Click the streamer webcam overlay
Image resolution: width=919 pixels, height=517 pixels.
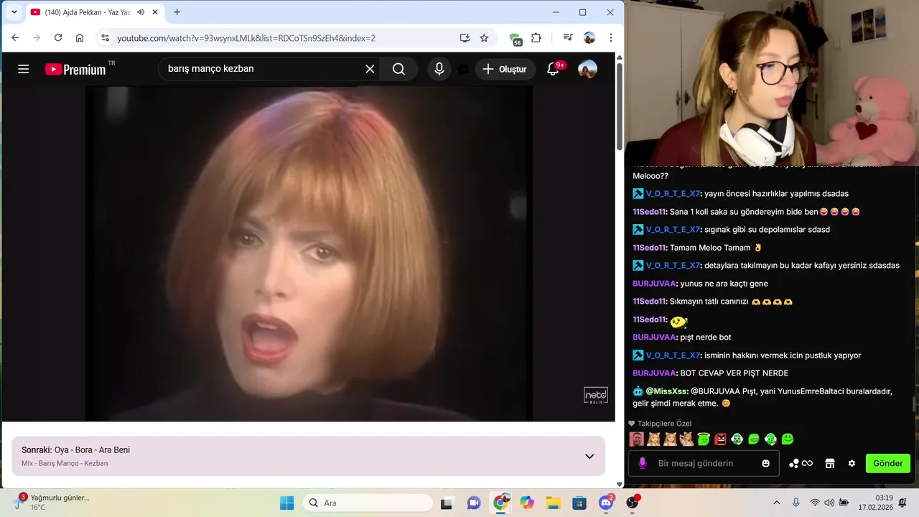tap(772, 83)
